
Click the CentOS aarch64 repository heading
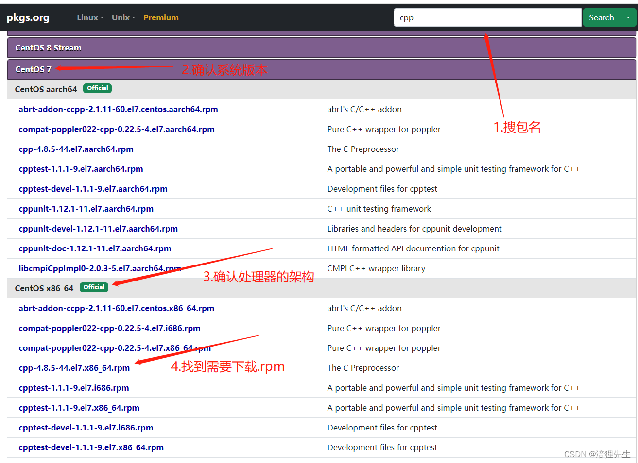pyautogui.click(x=46, y=89)
